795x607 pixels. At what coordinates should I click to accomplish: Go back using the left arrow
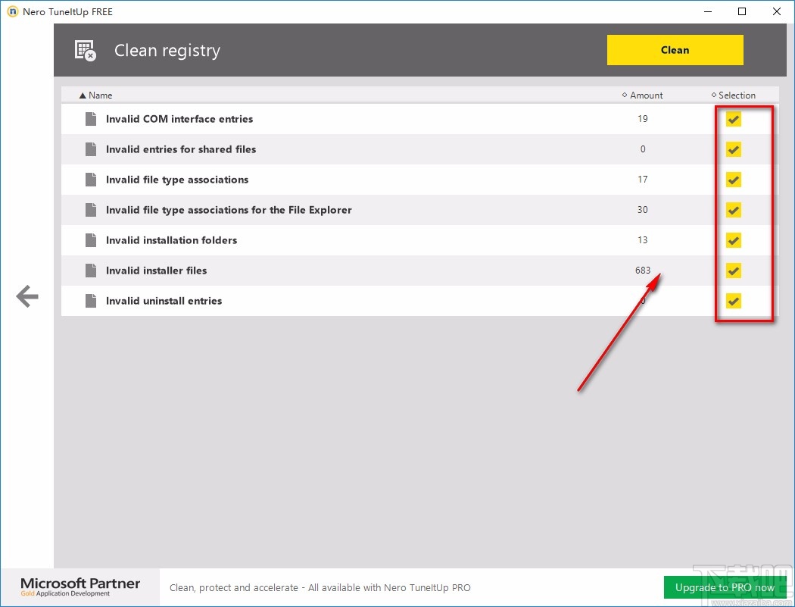click(27, 296)
